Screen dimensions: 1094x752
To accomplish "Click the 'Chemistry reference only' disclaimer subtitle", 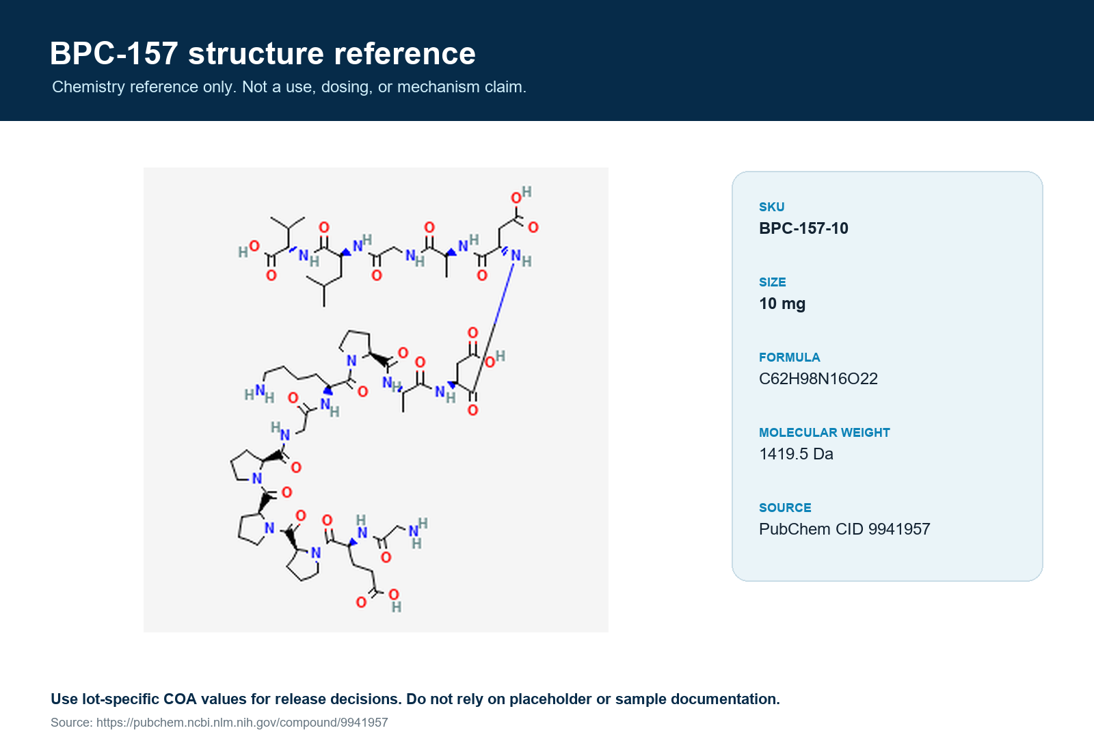I will (289, 87).
